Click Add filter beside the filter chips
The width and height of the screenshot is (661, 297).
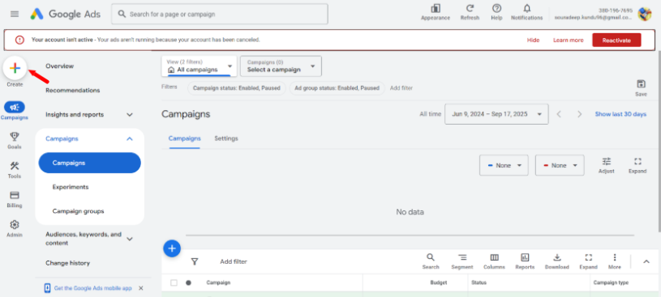click(x=401, y=88)
